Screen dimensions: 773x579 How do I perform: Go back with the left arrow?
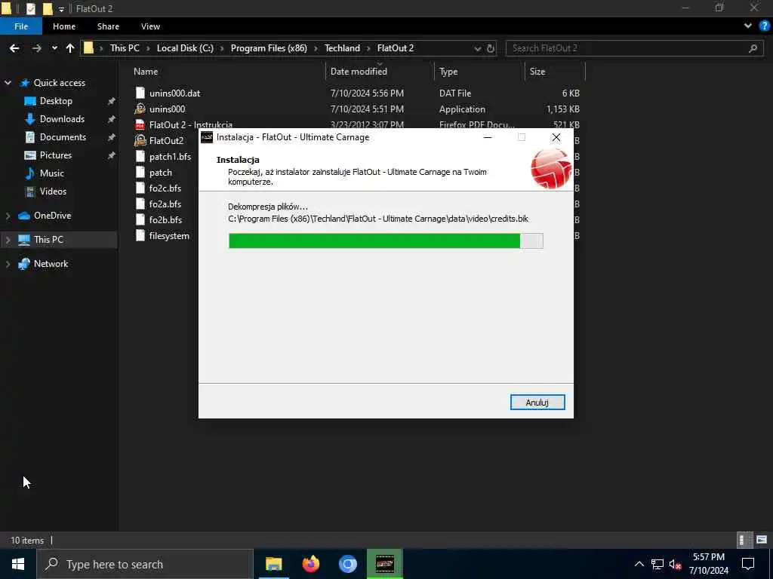(x=14, y=48)
